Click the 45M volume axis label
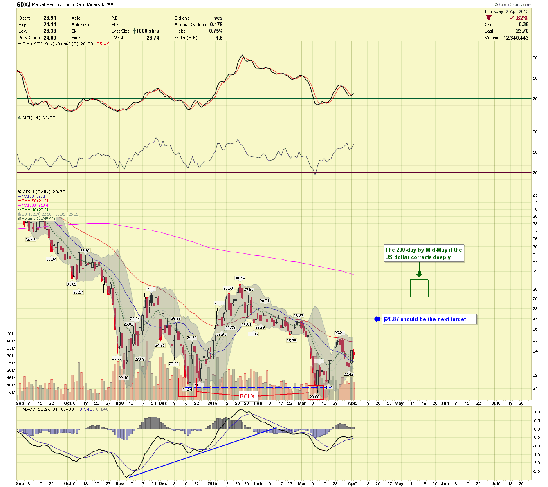 pyautogui.click(x=11, y=333)
